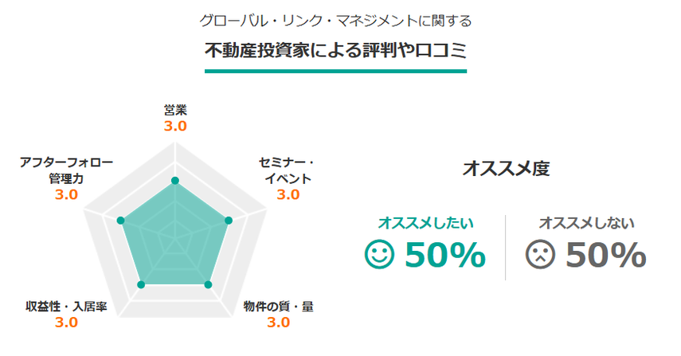681x356 pixels.
Task: Select the セミナー・イベント axis label
Action: (288, 170)
